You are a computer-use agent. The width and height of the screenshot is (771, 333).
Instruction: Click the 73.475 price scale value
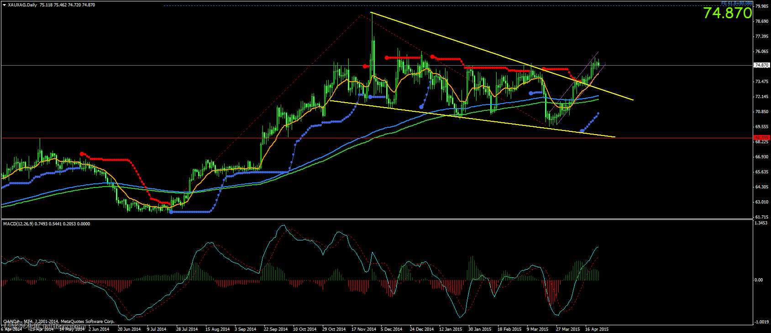pyautogui.click(x=761, y=82)
